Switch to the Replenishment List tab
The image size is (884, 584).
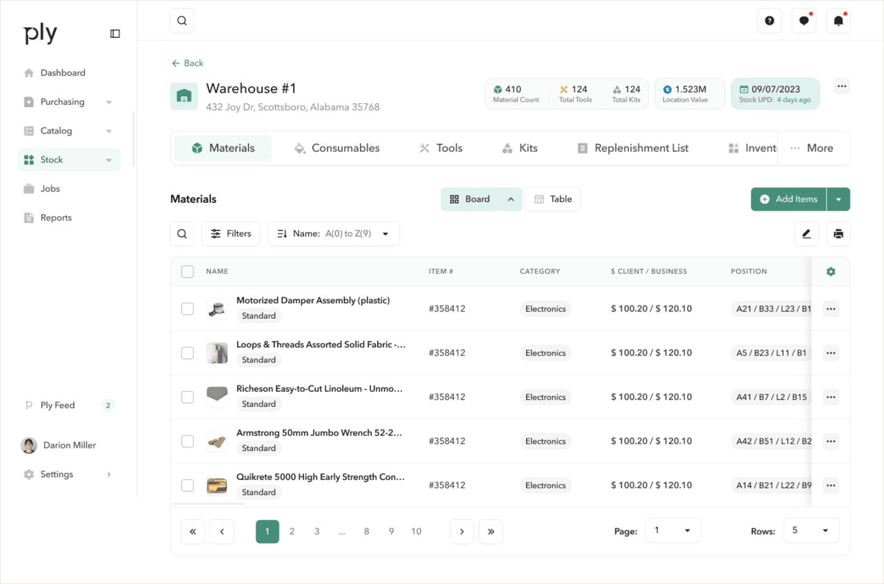click(x=633, y=148)
